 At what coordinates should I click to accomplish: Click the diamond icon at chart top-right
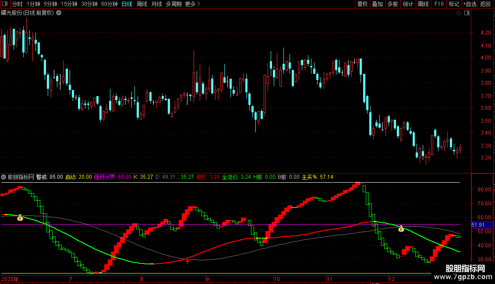pyautogui.click(x=459, y=13)
